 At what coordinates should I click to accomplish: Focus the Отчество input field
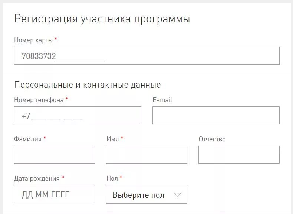[x=239, y=155]
